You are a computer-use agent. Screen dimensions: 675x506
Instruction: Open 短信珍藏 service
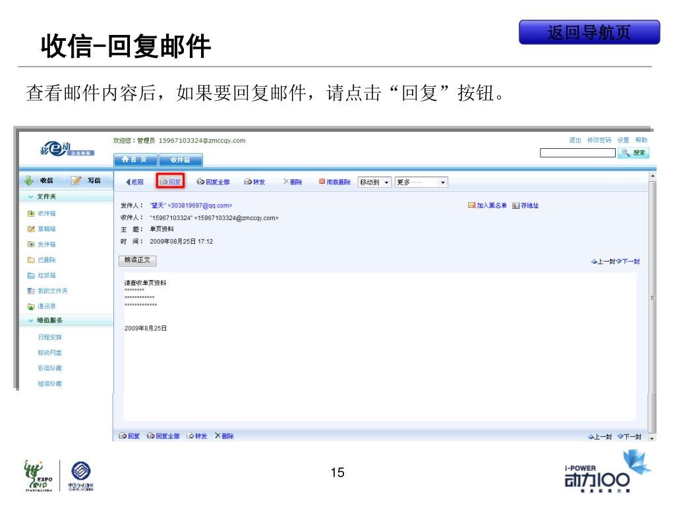coord(50,384)
